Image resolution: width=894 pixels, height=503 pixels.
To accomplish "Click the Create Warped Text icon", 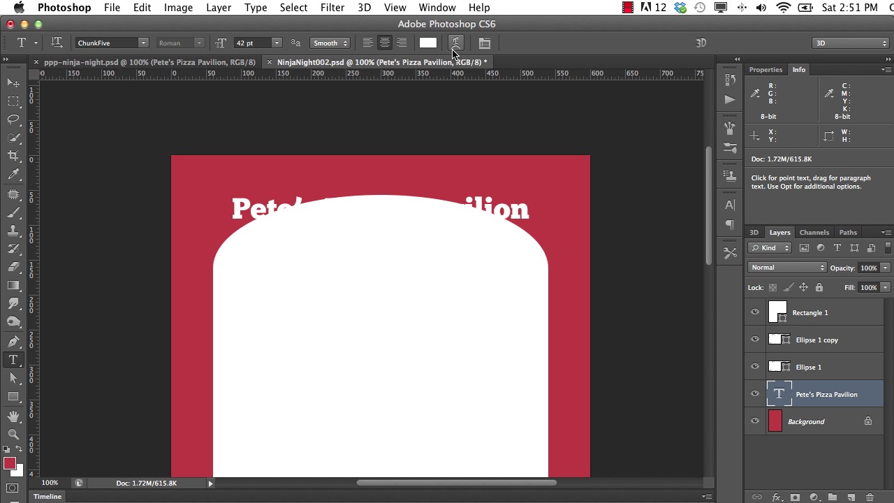I will tap(455, 43).
